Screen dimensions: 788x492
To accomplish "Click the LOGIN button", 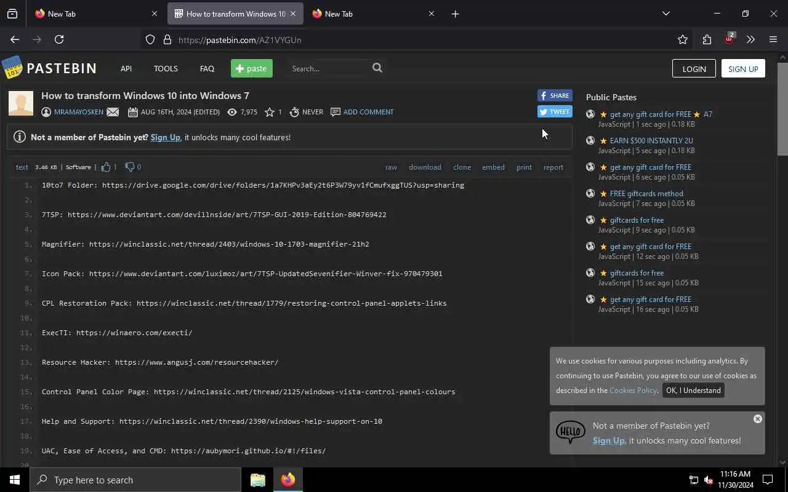I will coord(694,68).
